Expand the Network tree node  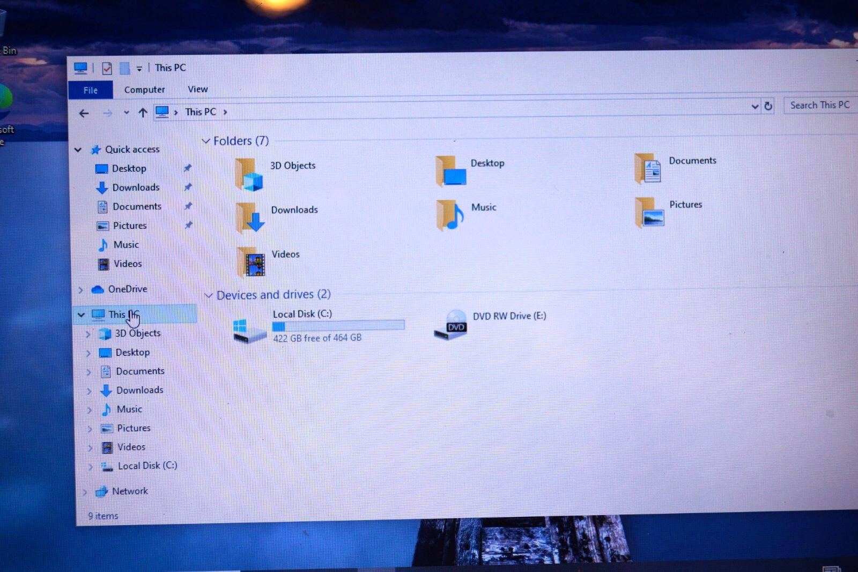coord(85,492)
